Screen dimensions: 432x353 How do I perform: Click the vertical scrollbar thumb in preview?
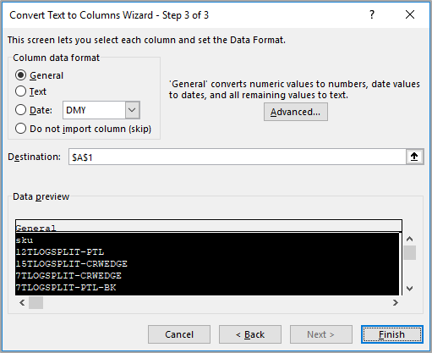tap(409, 252)
